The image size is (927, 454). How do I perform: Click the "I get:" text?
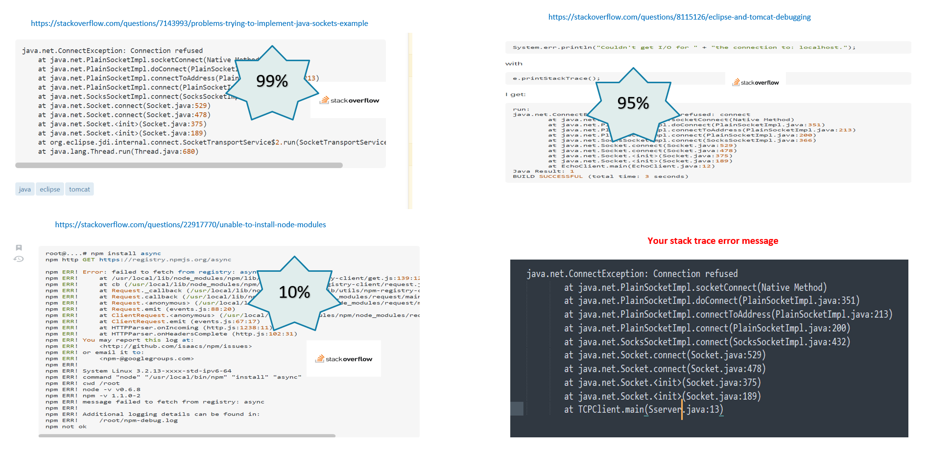click(516, 95)
